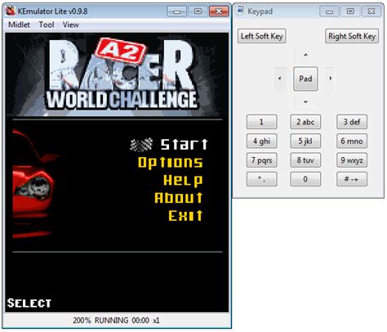Maximize the Keypad window
This screenshot has height=332, width=387.
(350, 11)
